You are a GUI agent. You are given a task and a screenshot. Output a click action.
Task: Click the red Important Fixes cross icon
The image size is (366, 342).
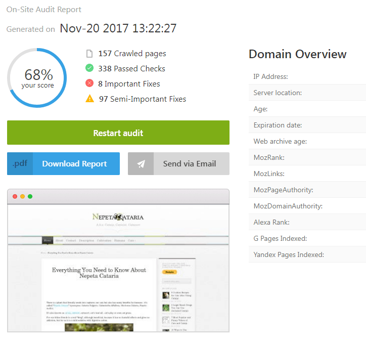click(89, 84)
